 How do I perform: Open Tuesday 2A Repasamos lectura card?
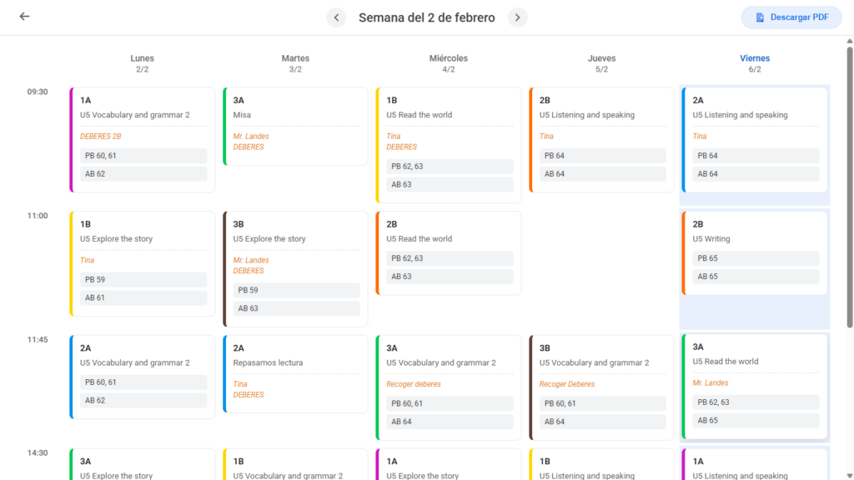[x=295, y=374]
